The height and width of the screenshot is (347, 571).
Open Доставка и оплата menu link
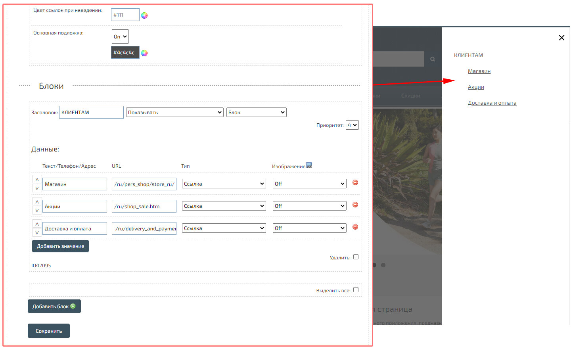[492, 103]
